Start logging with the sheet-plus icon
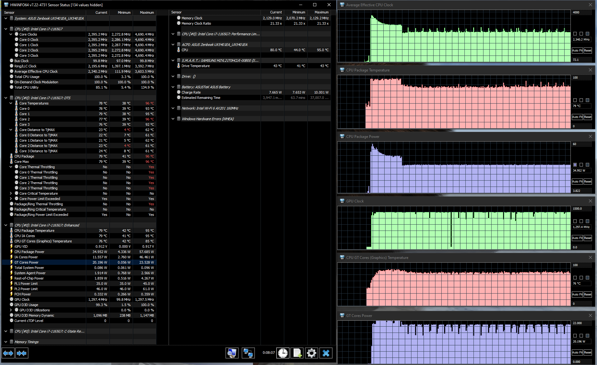Image resolution: width=597 pixels, height=365 pixels. 297,353
